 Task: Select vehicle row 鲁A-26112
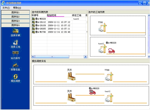click(x=59, y=22)
